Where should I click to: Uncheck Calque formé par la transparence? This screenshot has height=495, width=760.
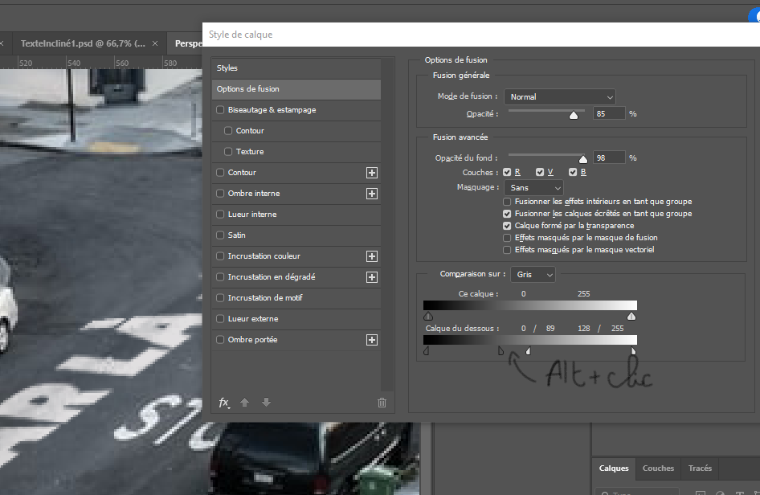(x=507, y=226)
